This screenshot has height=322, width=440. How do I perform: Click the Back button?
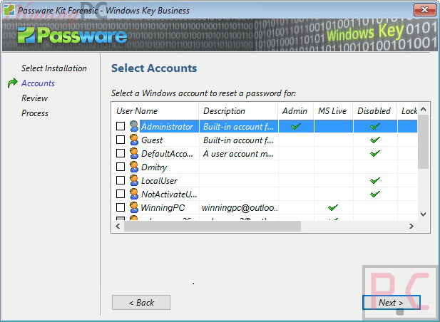point(141,302)
